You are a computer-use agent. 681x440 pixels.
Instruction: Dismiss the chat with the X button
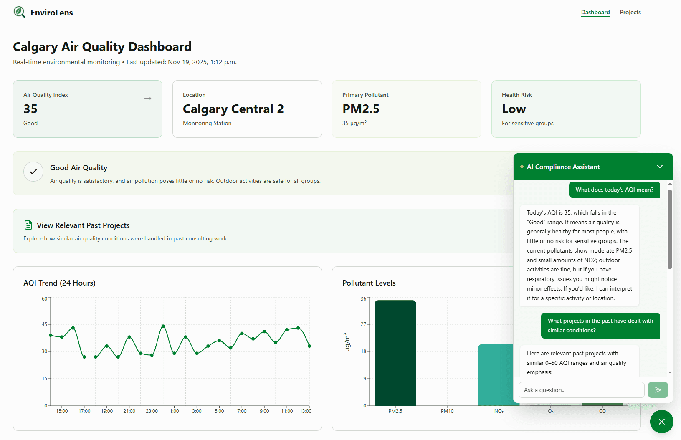[661, 422]
